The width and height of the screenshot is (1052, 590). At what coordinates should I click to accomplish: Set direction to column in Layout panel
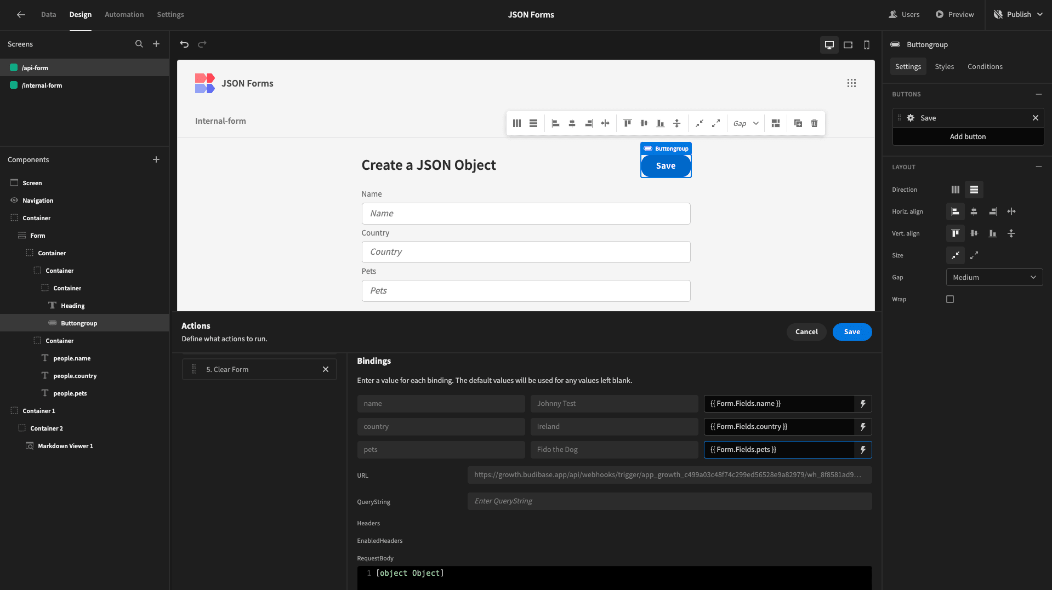coord(974,190)
